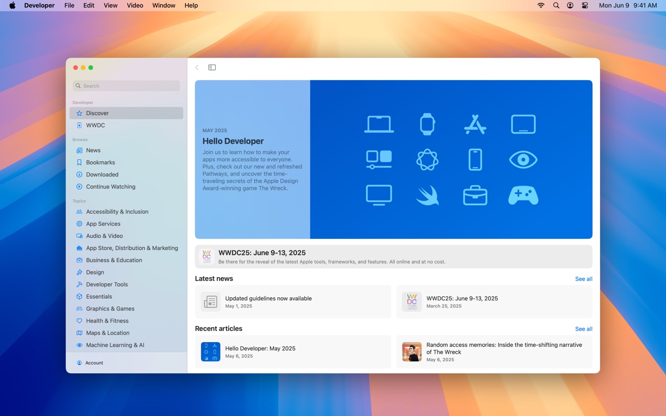Click the Accessibility & Inclusion people icon
Screen dimensions: 666x416
(79, 212)
